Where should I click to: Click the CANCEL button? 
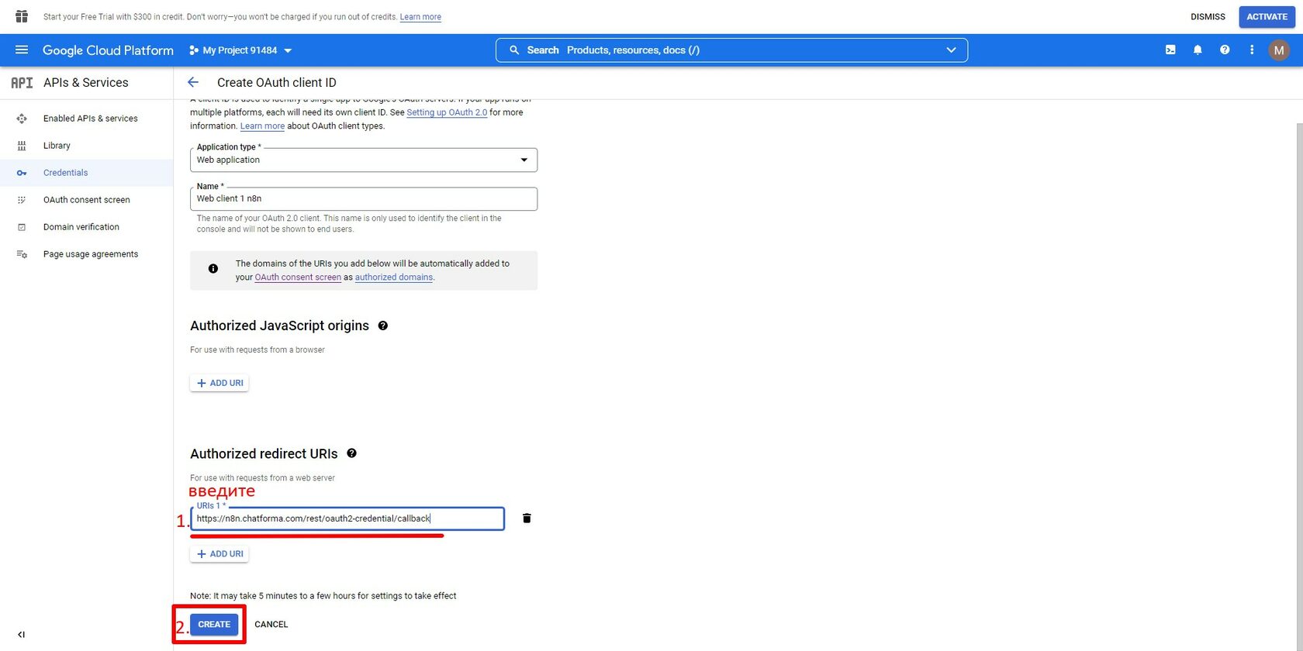pos(271,625)
